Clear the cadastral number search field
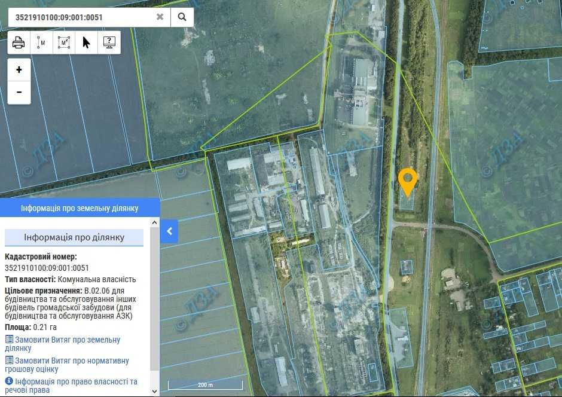Screen dimensions: 562x397 [160, 17]
